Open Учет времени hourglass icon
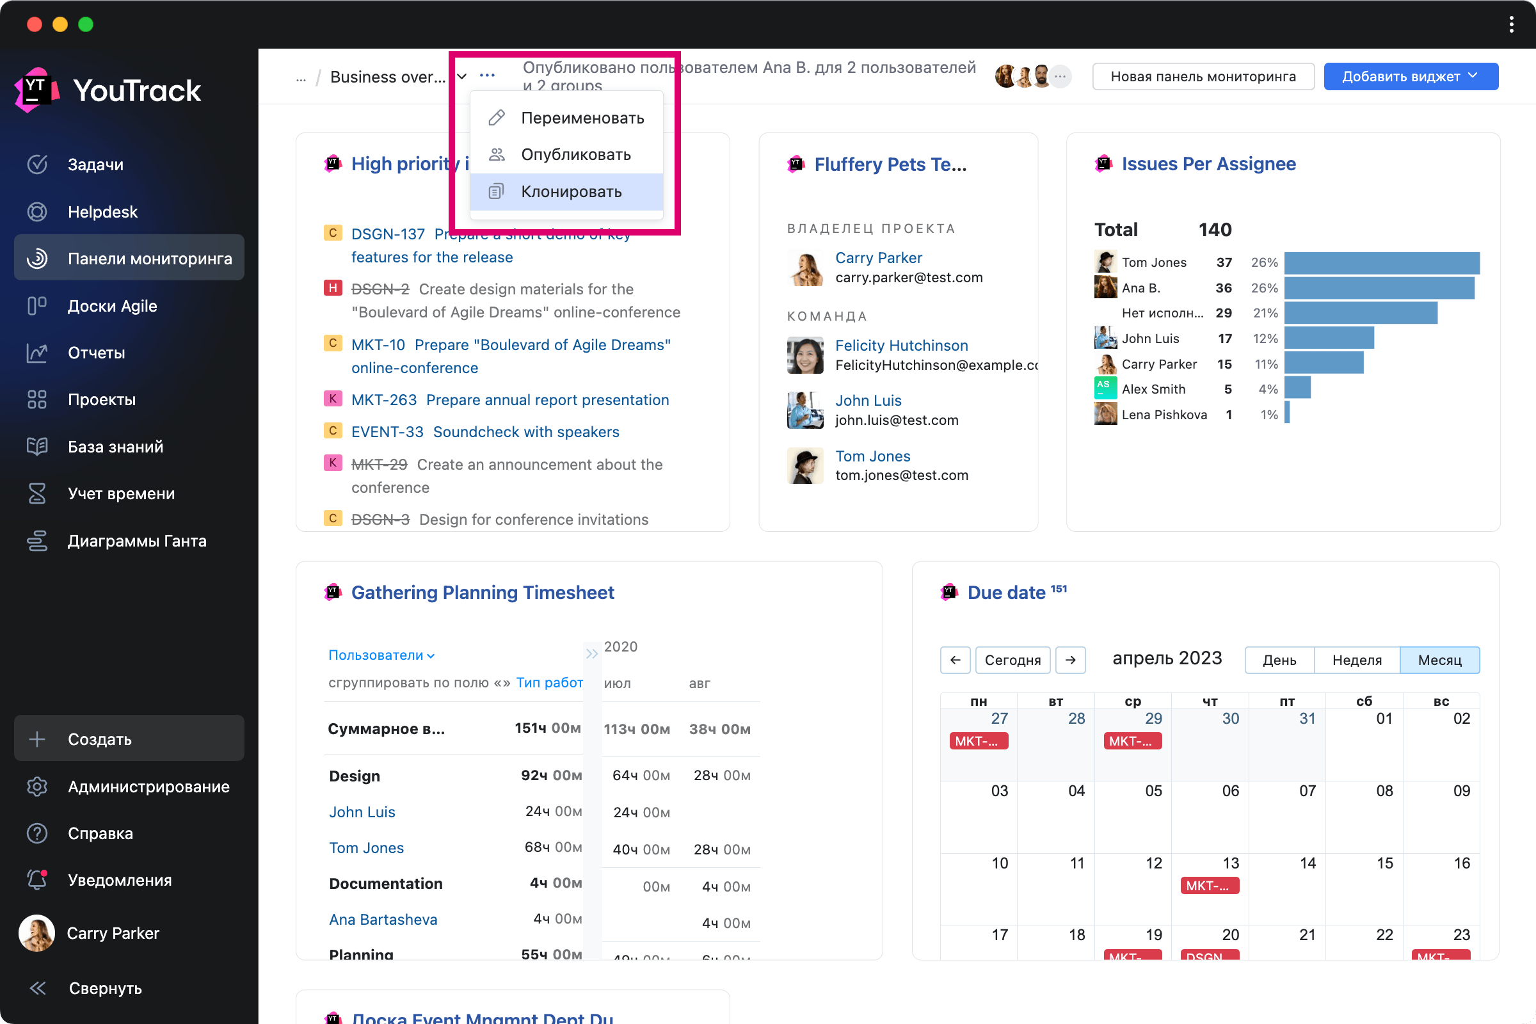 (37, 493)
